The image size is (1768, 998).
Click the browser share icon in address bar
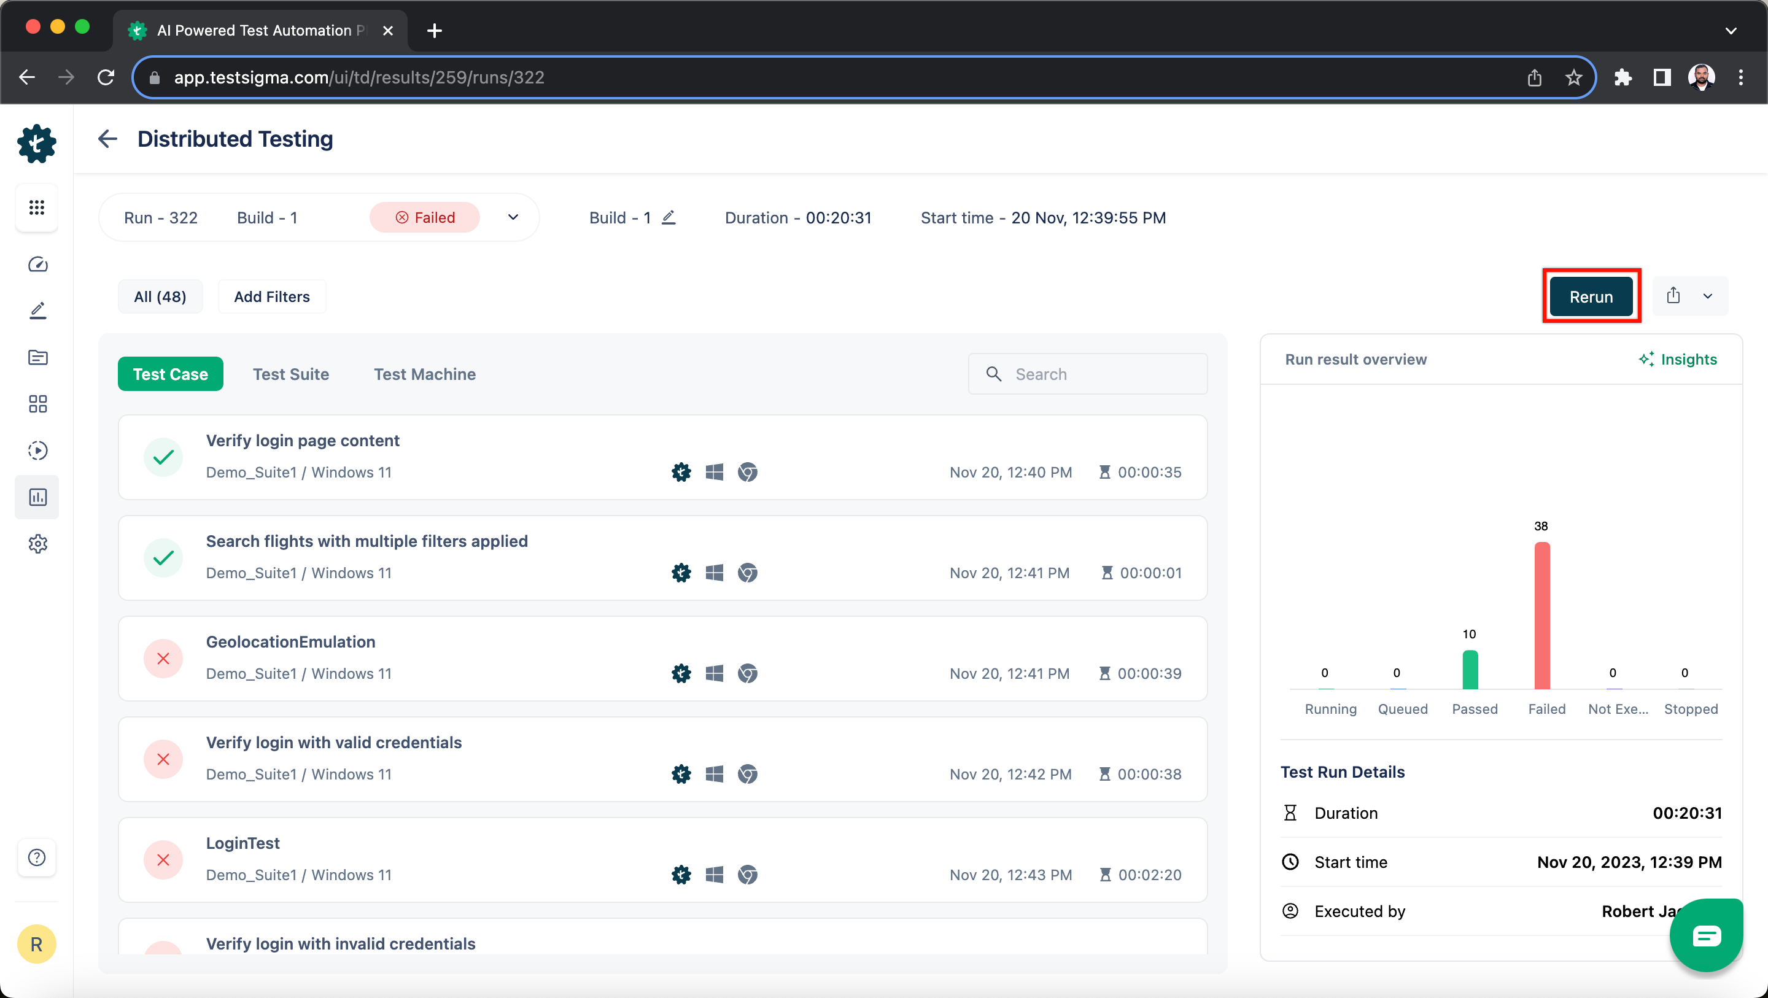click(1535, 77)
